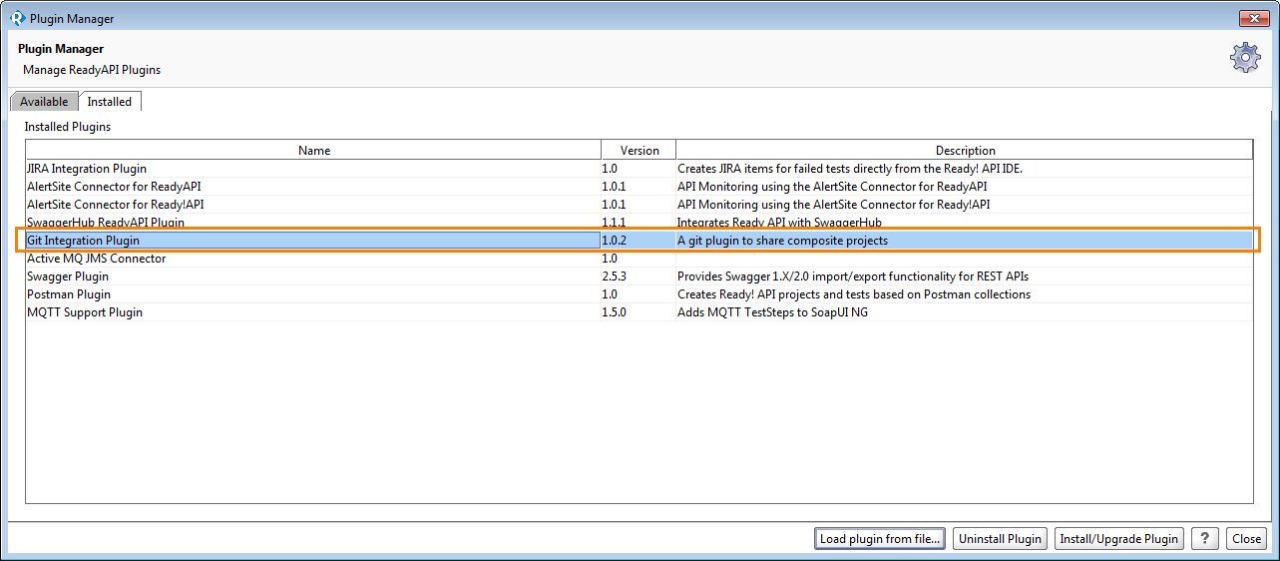Screen dimensions: 1280x561
Task: Switch to the Available tab
Action: (x=44, y=101)
